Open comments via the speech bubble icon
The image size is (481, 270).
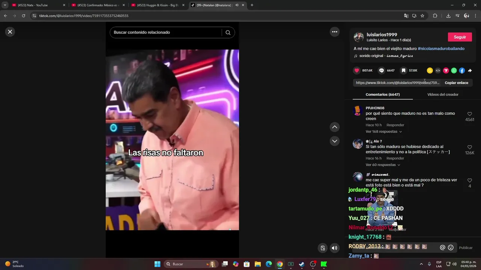(x=381, y=70)
